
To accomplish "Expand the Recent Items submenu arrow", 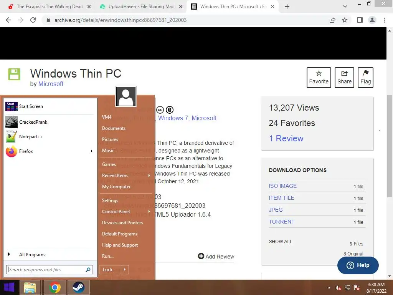I will [149, 175].
